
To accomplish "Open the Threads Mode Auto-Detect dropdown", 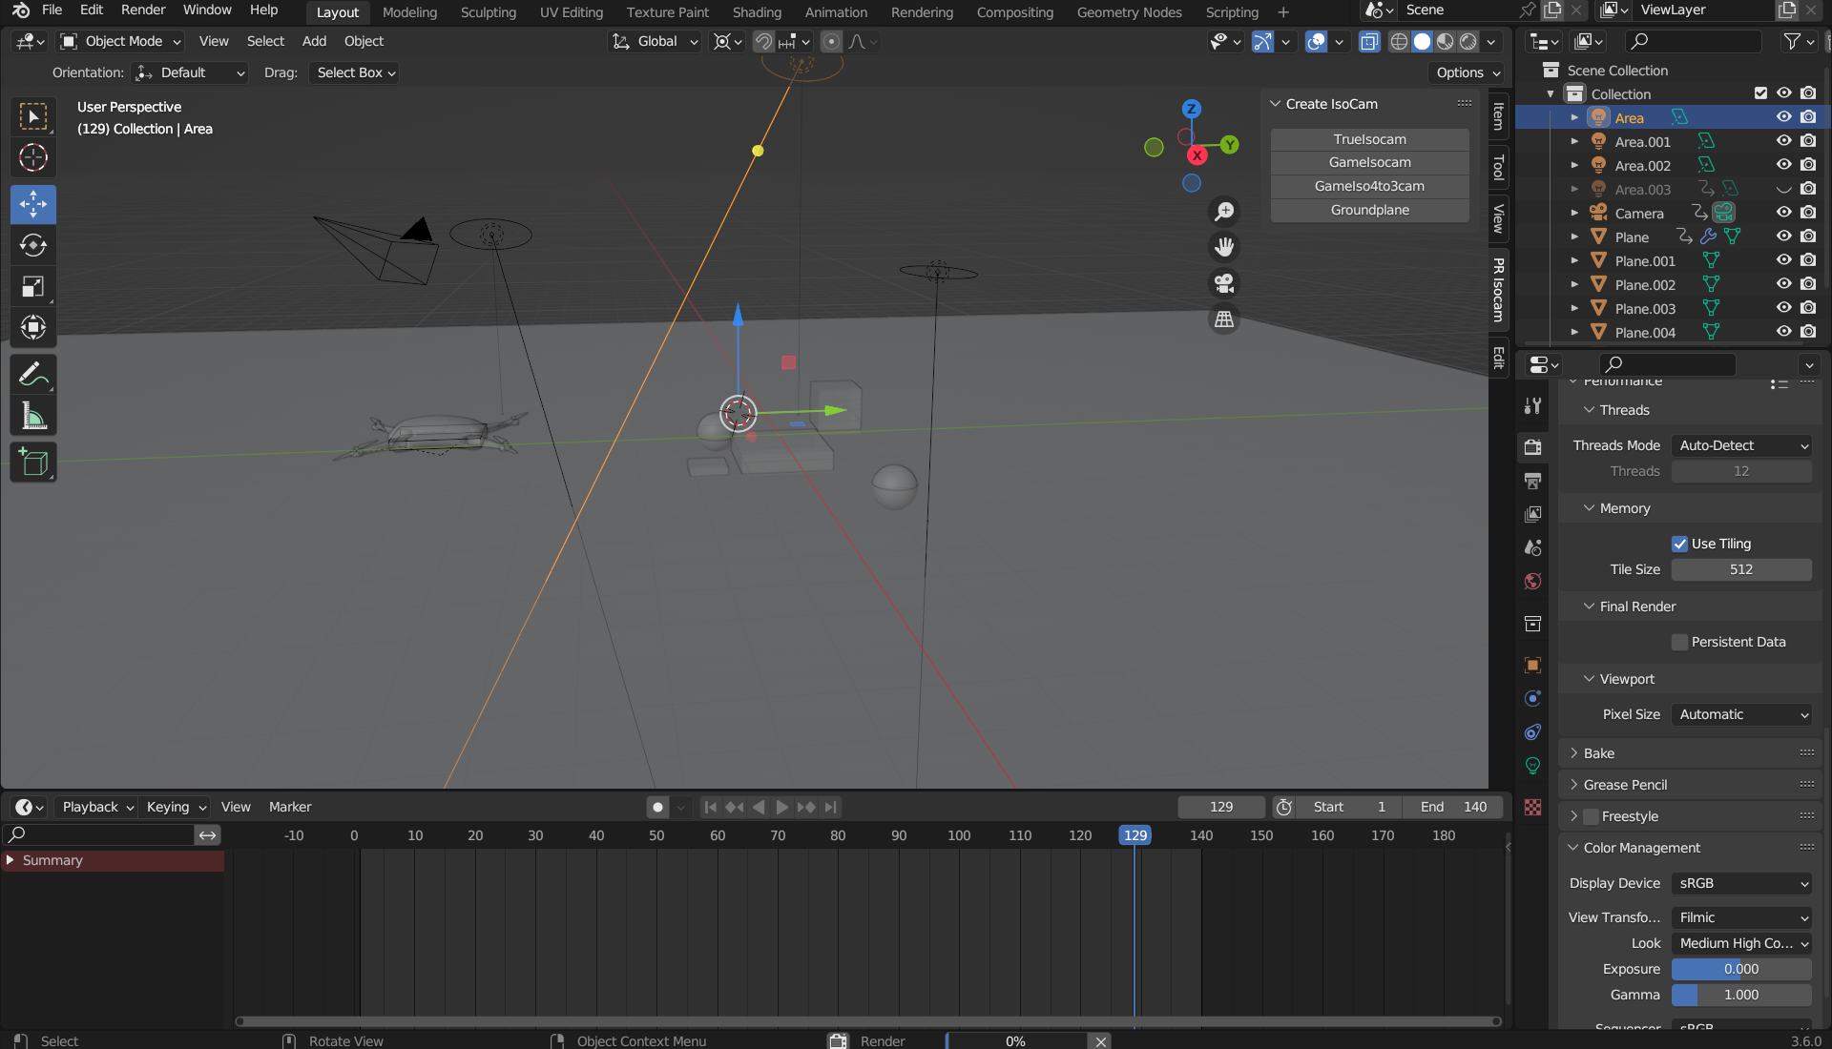I will 1741,445.
